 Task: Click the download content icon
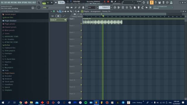click(x=172, y=3)
